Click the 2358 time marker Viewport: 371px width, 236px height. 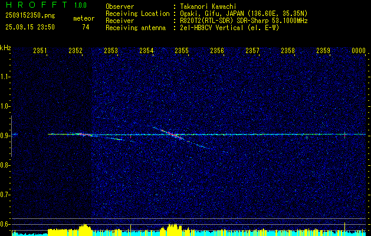288,50
